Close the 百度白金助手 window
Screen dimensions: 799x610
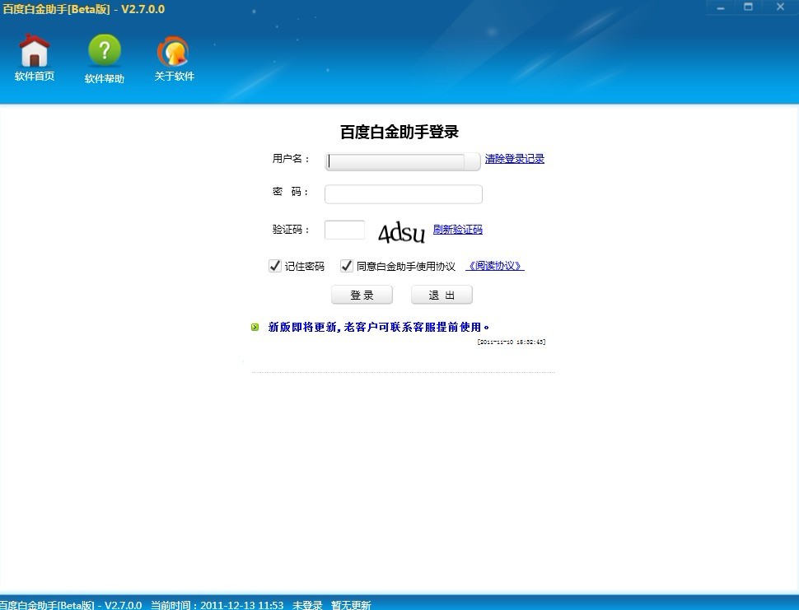coord(780,7)
